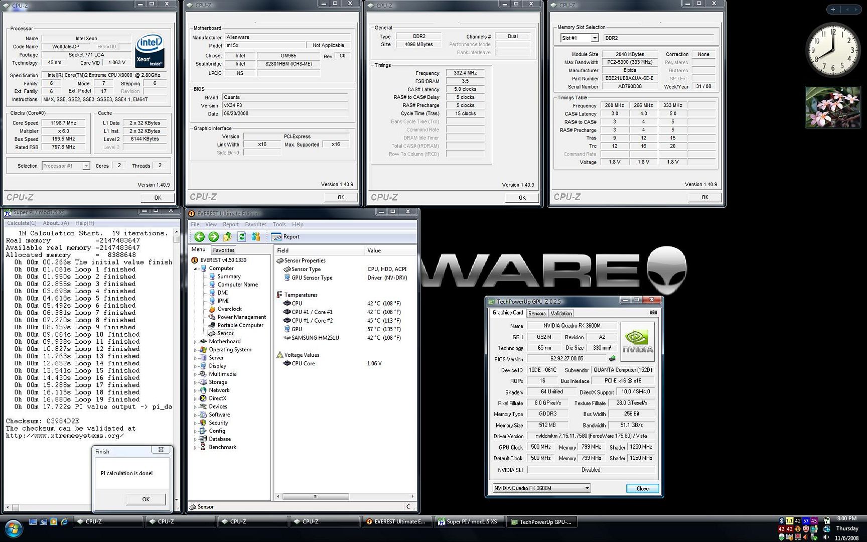
Task: Expand the Software tree node
Action: tap(196, 415)
